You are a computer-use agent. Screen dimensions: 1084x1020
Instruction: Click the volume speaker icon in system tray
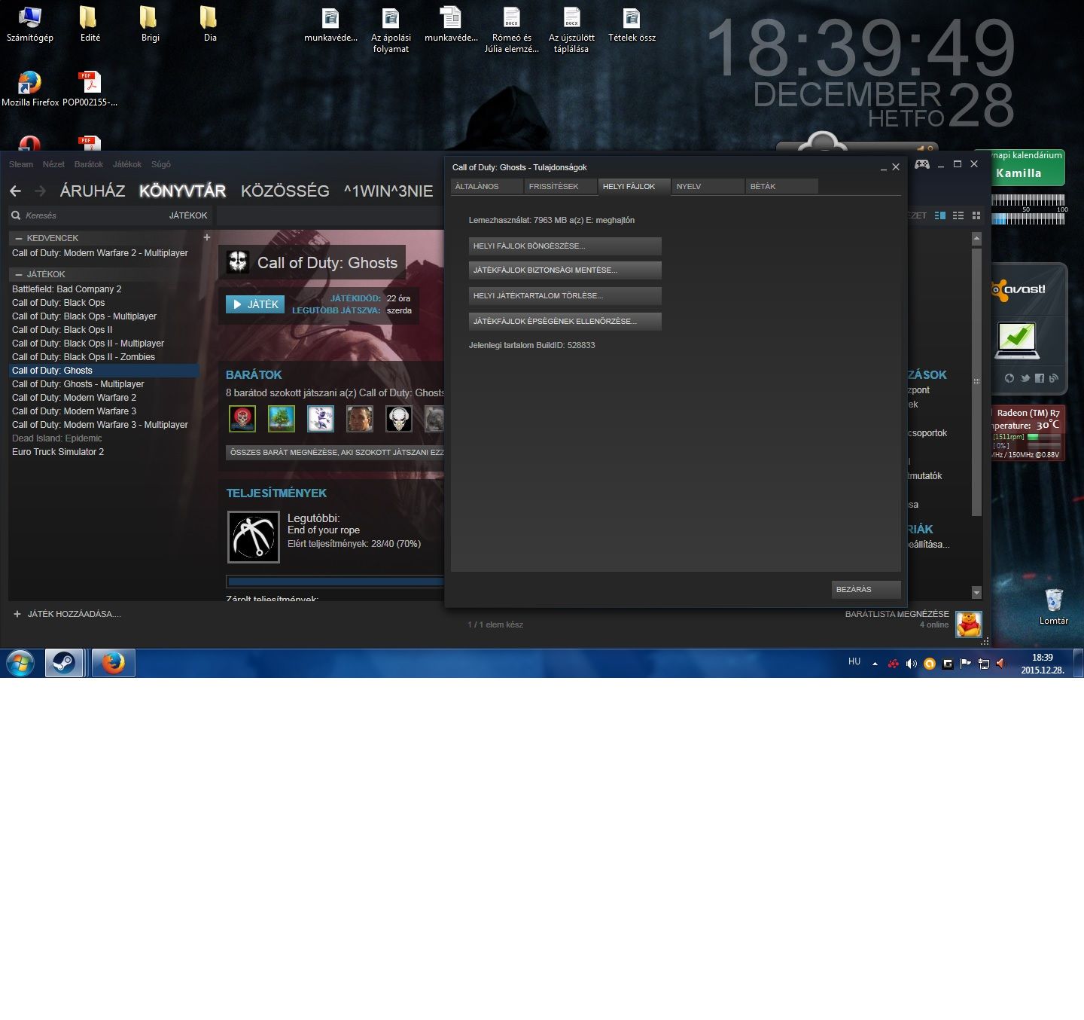[x=912, y=664]
